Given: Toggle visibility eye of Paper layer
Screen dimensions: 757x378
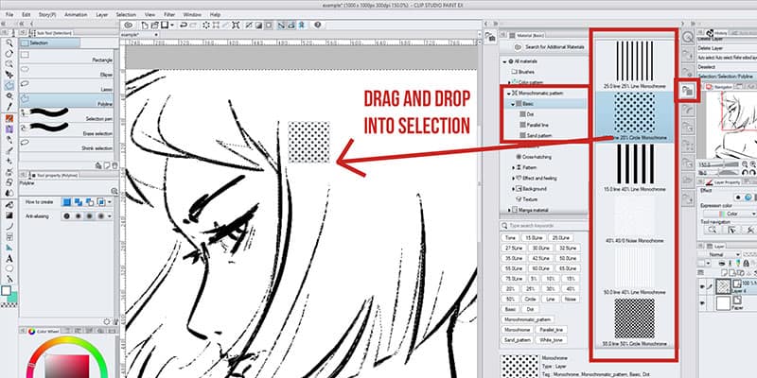Looking at the screenshot, I should [702, 303].
